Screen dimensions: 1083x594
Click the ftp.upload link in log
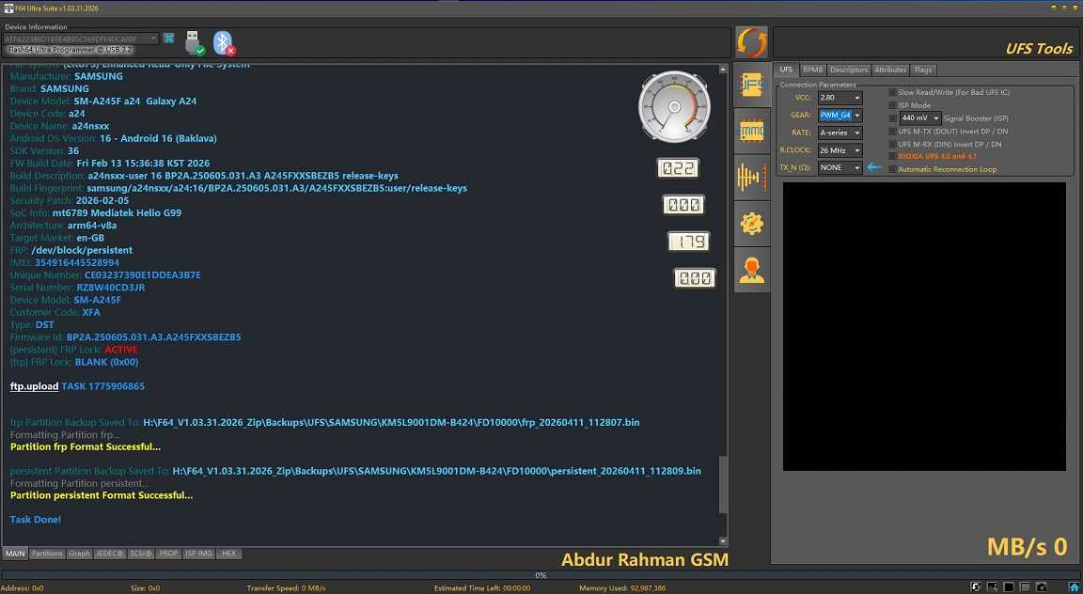(34, 386)
